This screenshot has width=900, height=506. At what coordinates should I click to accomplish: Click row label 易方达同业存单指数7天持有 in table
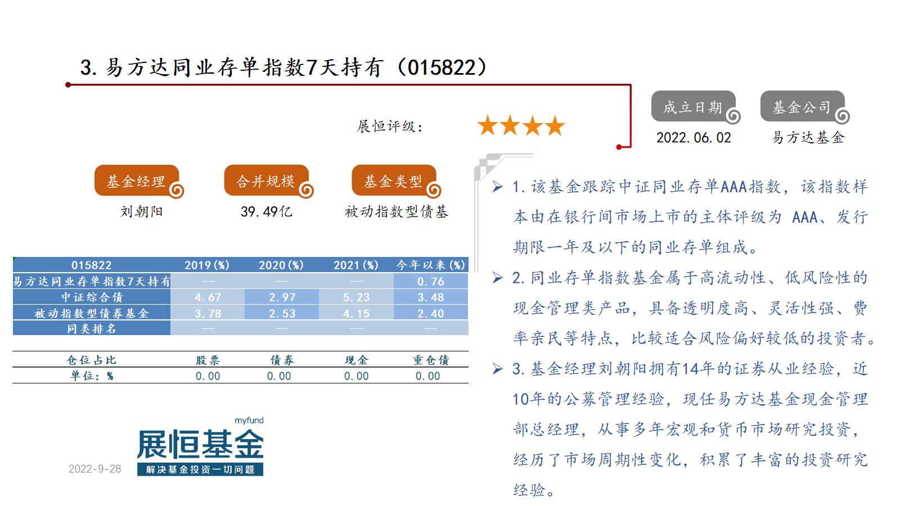(92, 281)
